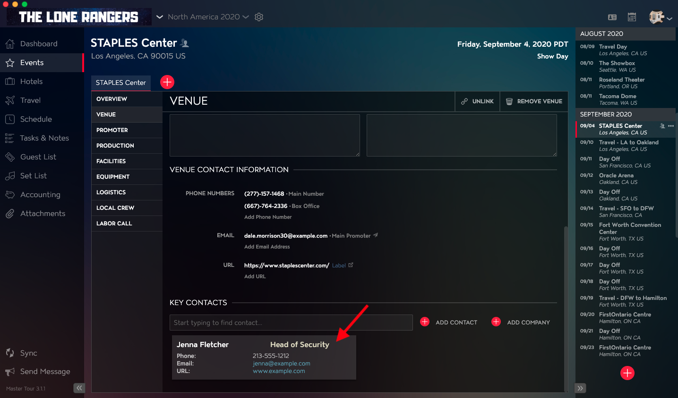The width and height of the screenshot is (678, 398).
Task: Select the EQUIPMENT section tab
Action: point(127,177)
